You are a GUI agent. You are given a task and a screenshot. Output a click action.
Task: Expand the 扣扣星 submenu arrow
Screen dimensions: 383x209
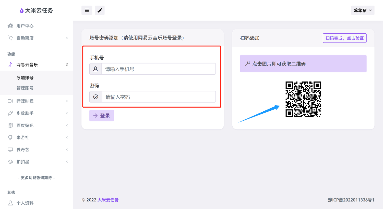pos(67,162)
